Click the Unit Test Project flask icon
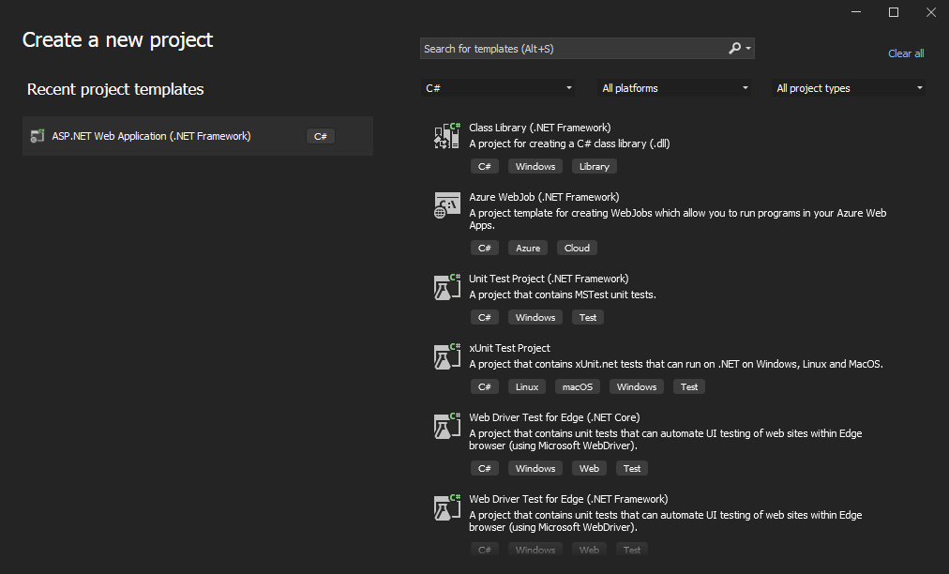Viewport: 949px width, 574px height. (x=447, y=287)
